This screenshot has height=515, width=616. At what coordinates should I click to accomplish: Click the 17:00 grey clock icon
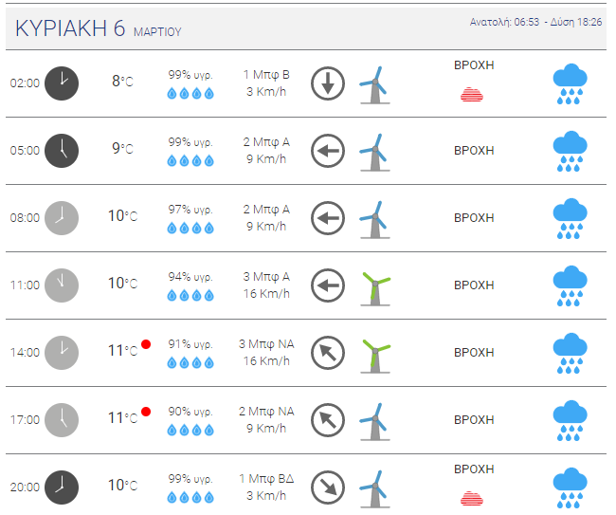click(x=62, y=420)
